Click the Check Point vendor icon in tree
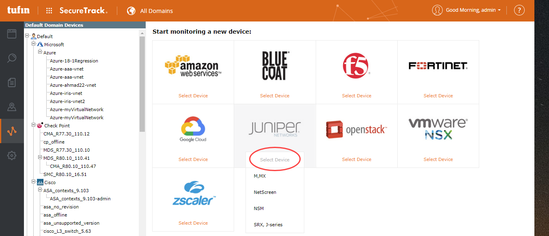 click(x=40, y=125)
